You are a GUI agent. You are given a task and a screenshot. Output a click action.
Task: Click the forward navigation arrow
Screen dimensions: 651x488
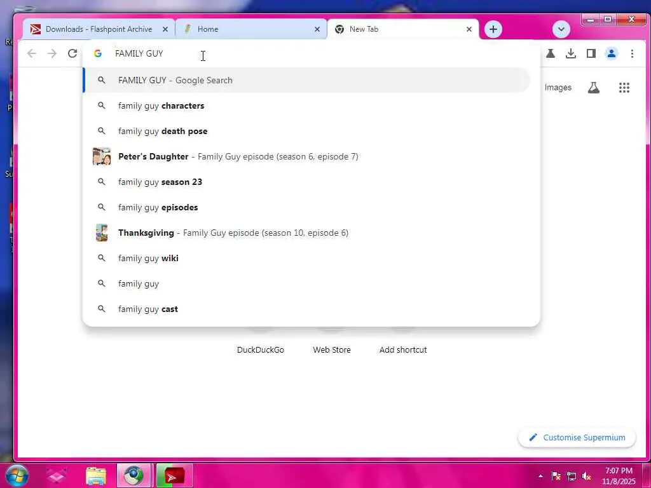click(x=52, y=53)
